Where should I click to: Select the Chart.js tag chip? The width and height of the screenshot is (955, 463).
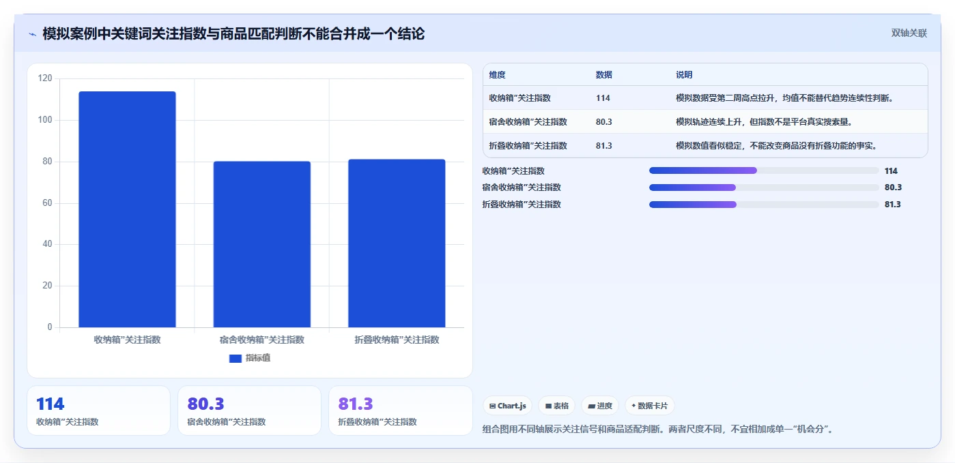point(508,406)
